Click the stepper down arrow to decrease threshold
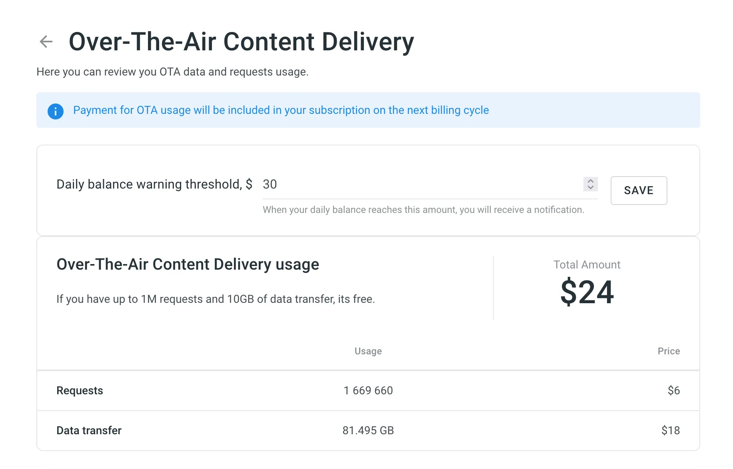 point(591,187)
